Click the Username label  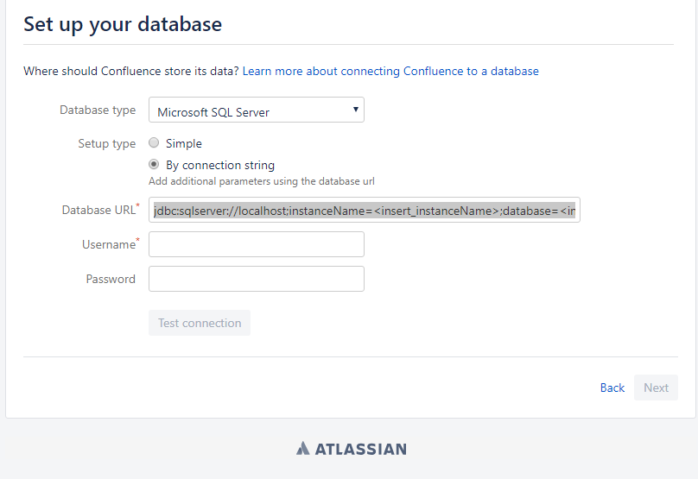pyautogui.click(x=111, y=243)
